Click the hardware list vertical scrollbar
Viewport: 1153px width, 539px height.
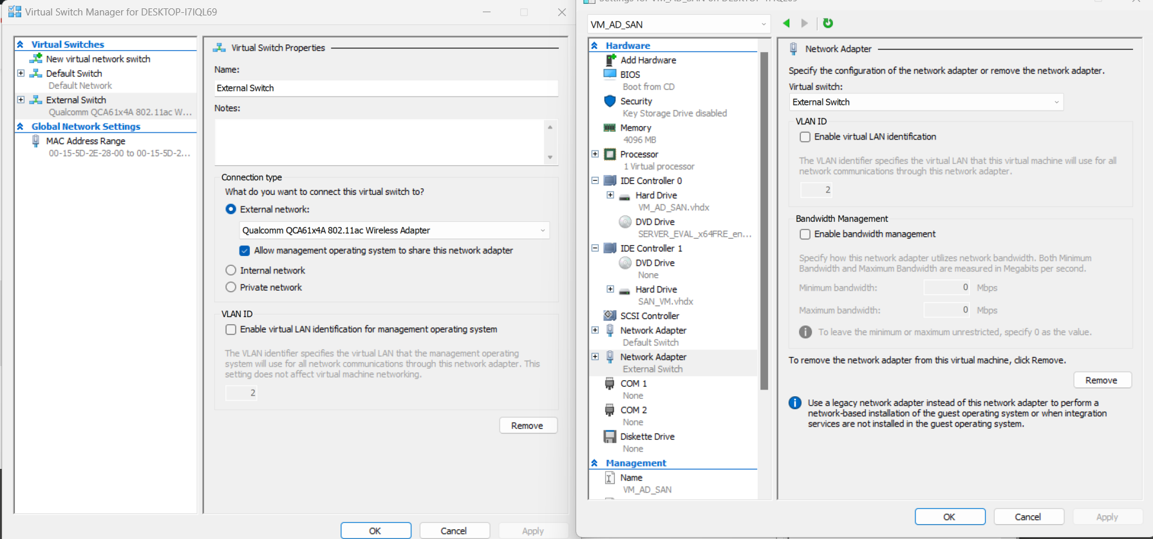(764, 221)
